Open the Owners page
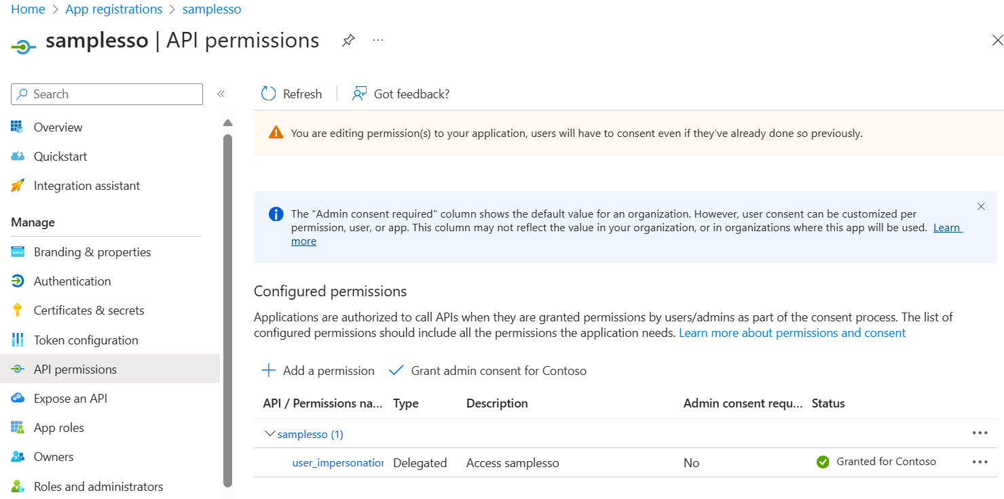1004x499 pixels. [54, 456]
